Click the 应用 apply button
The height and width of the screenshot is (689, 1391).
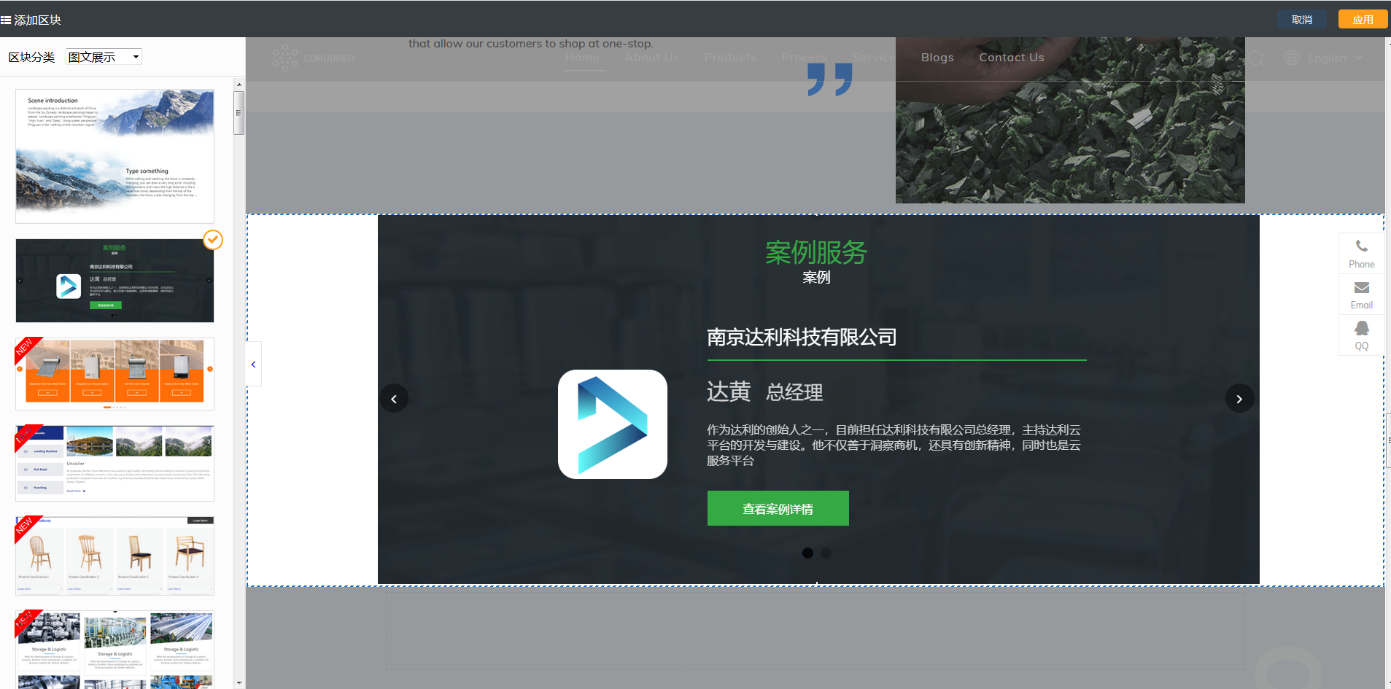coord(1362,20)
